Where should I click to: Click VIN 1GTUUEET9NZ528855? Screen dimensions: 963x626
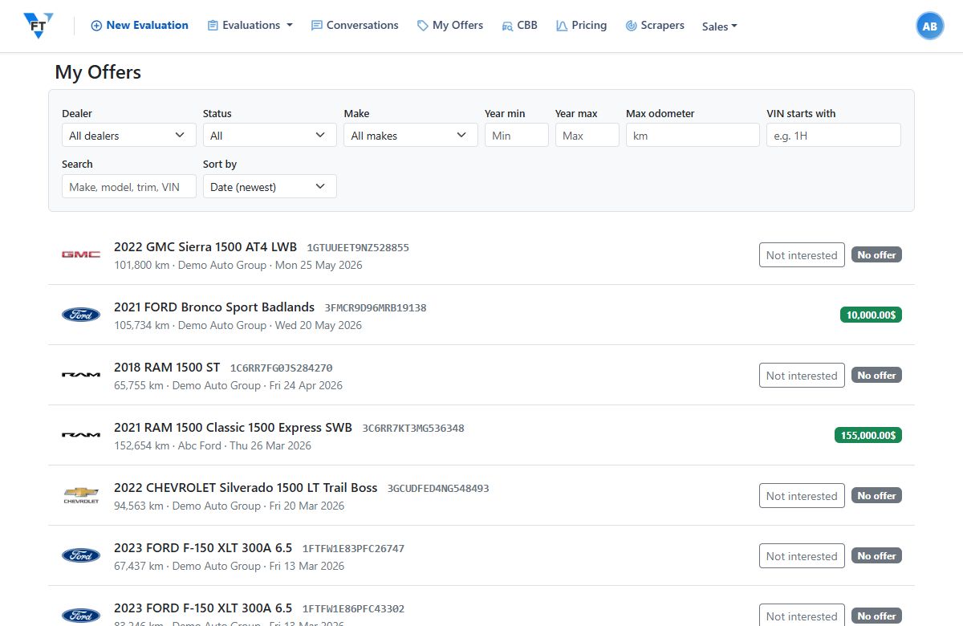pos(358,247)
